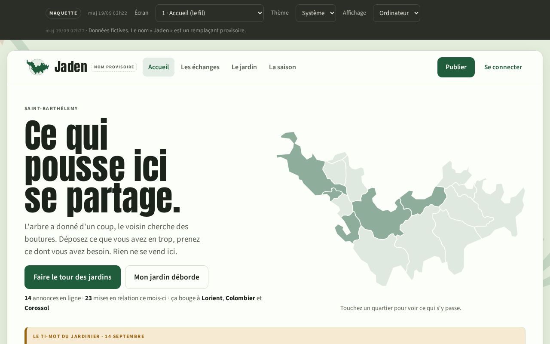The width and height of the screenshot is (550, 344).
Task: Open the Le jardin navigation item
Action: 244,67
